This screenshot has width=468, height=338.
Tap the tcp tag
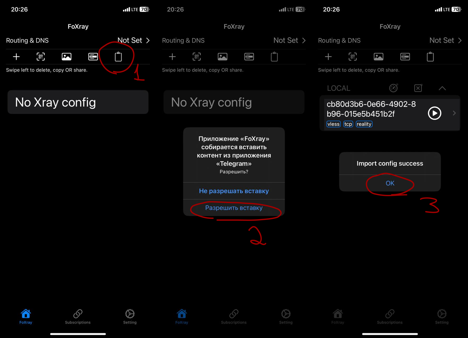[348, 124]
